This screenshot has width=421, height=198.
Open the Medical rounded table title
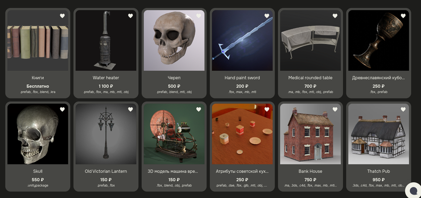(x=311, y=78)
